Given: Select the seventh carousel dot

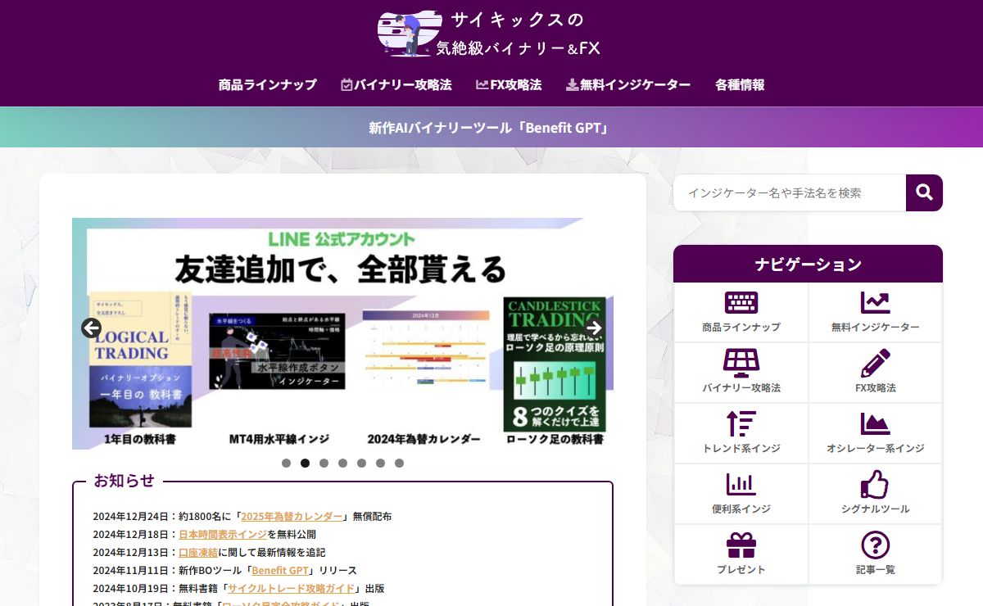Looking at the screenshot, I should (x=399, y=463).
